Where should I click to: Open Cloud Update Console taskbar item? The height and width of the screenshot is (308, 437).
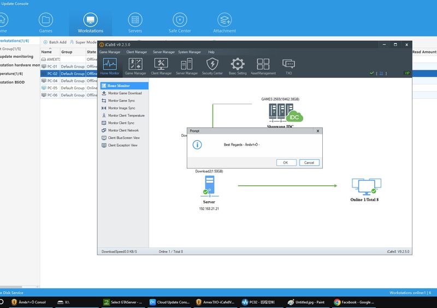[x=170, y=302]
